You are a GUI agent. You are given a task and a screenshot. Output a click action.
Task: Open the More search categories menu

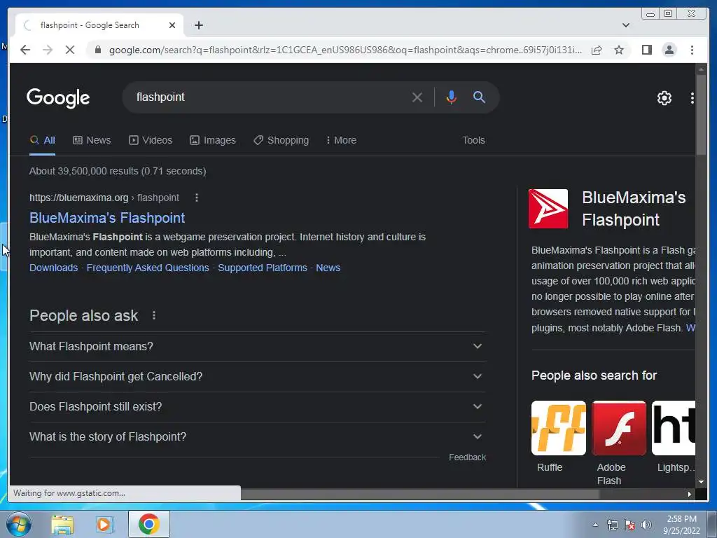click(341, 140)
